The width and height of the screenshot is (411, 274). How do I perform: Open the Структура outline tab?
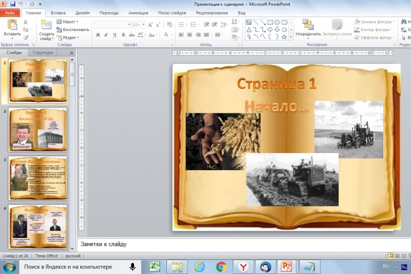(43, 53)
